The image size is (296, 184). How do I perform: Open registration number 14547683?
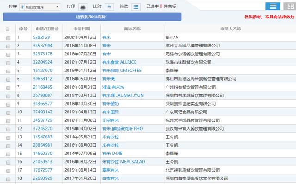pyautogui.click(x=43, y=137)
